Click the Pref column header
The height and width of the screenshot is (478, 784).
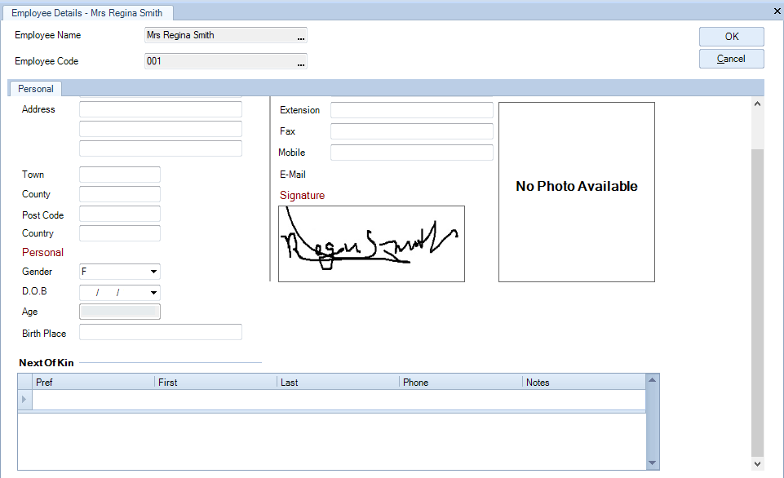[94, 382]
